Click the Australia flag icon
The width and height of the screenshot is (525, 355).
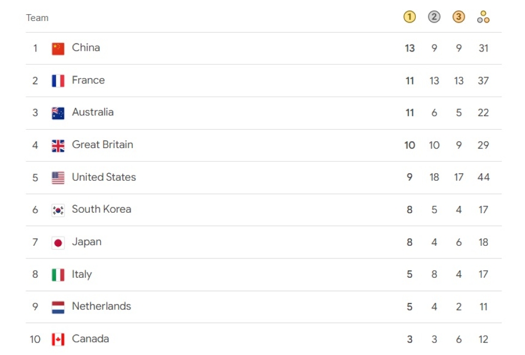click(x=58, y=113)
